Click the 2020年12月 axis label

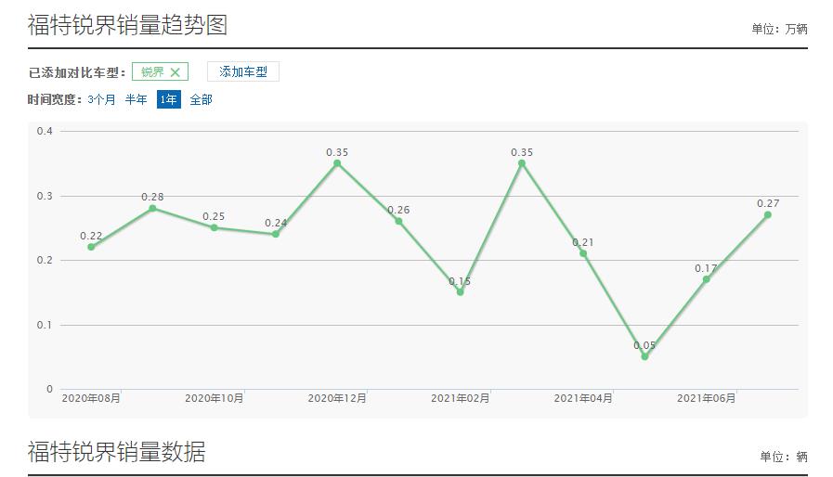pyautogui.click(x=337, y=398)
